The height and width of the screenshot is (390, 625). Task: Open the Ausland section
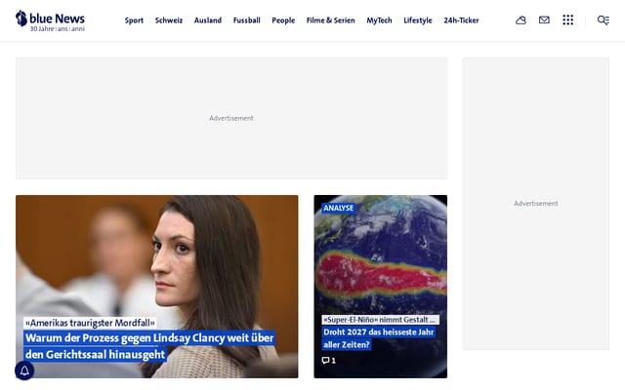208,20
